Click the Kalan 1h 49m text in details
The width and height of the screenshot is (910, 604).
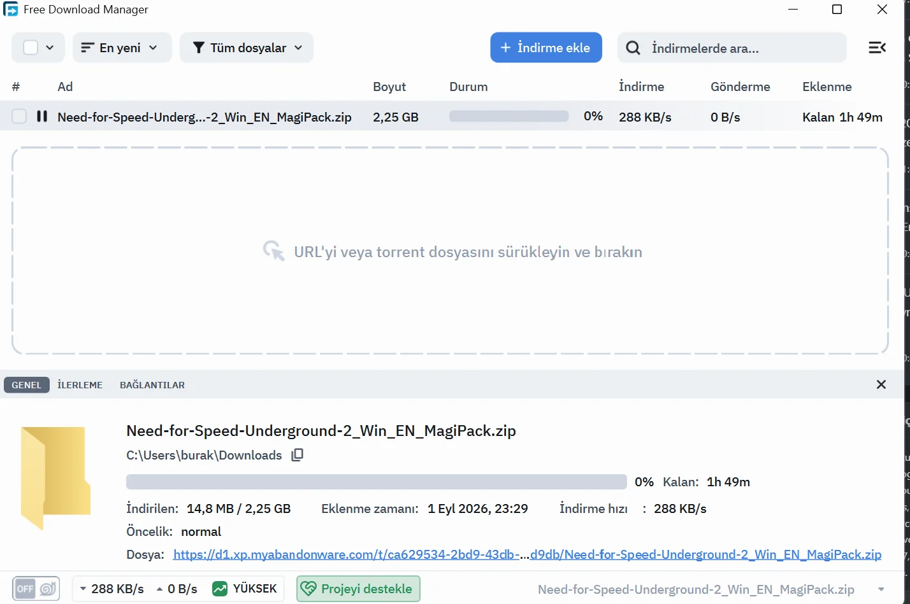pyautogui.click(x=706, y=482)
